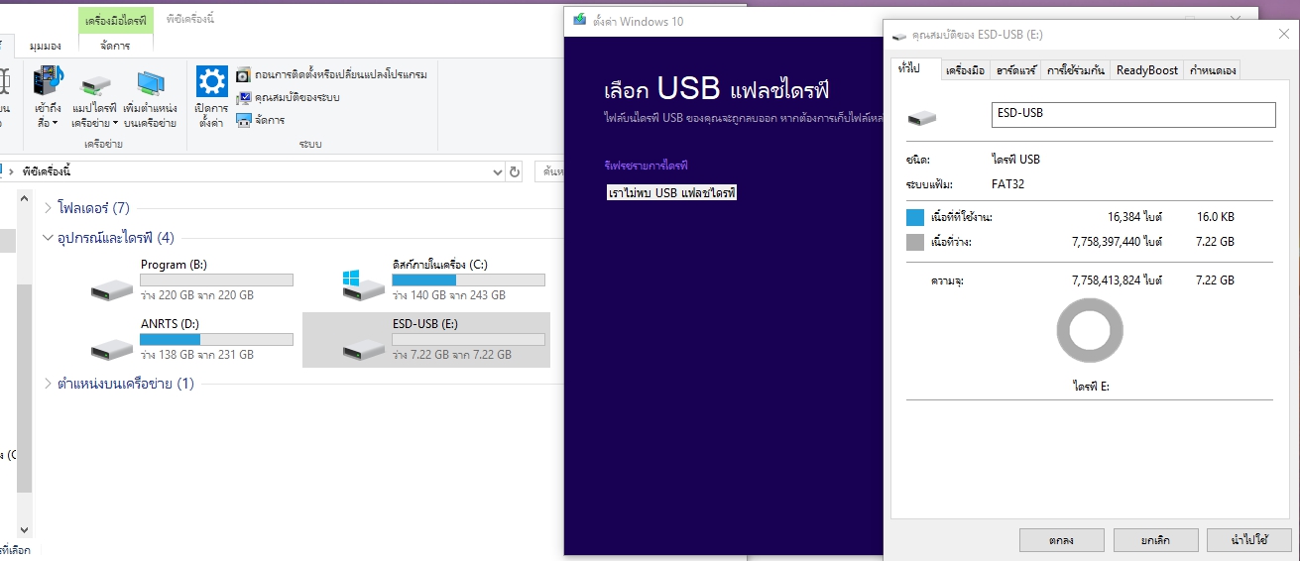The width and height of the screenshot is (1300, 561).
Task: Collapse Network locations (ตำแหน่งบนเครือข่าย (1)) group
Action: pos(50,384)
